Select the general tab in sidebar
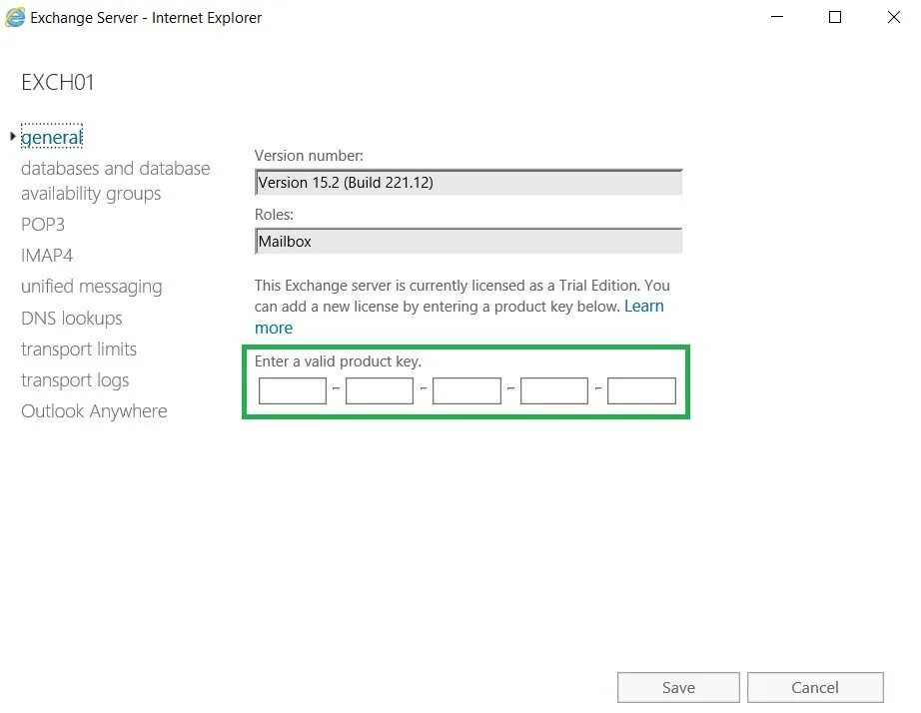Viewport: 921px width, 713px height. click(x=52, y=137)
